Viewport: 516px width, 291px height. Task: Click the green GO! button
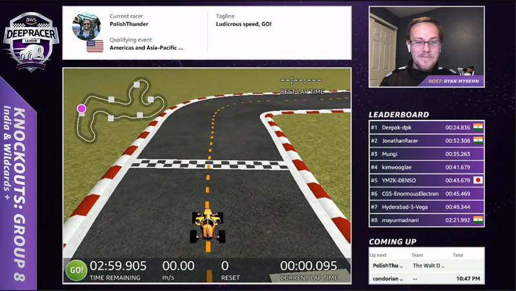[76, 270]
